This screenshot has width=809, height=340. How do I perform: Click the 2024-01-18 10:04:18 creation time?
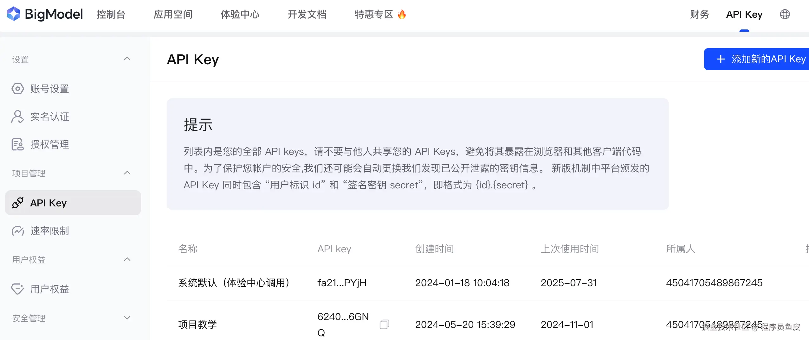click(x=462, y=283)
